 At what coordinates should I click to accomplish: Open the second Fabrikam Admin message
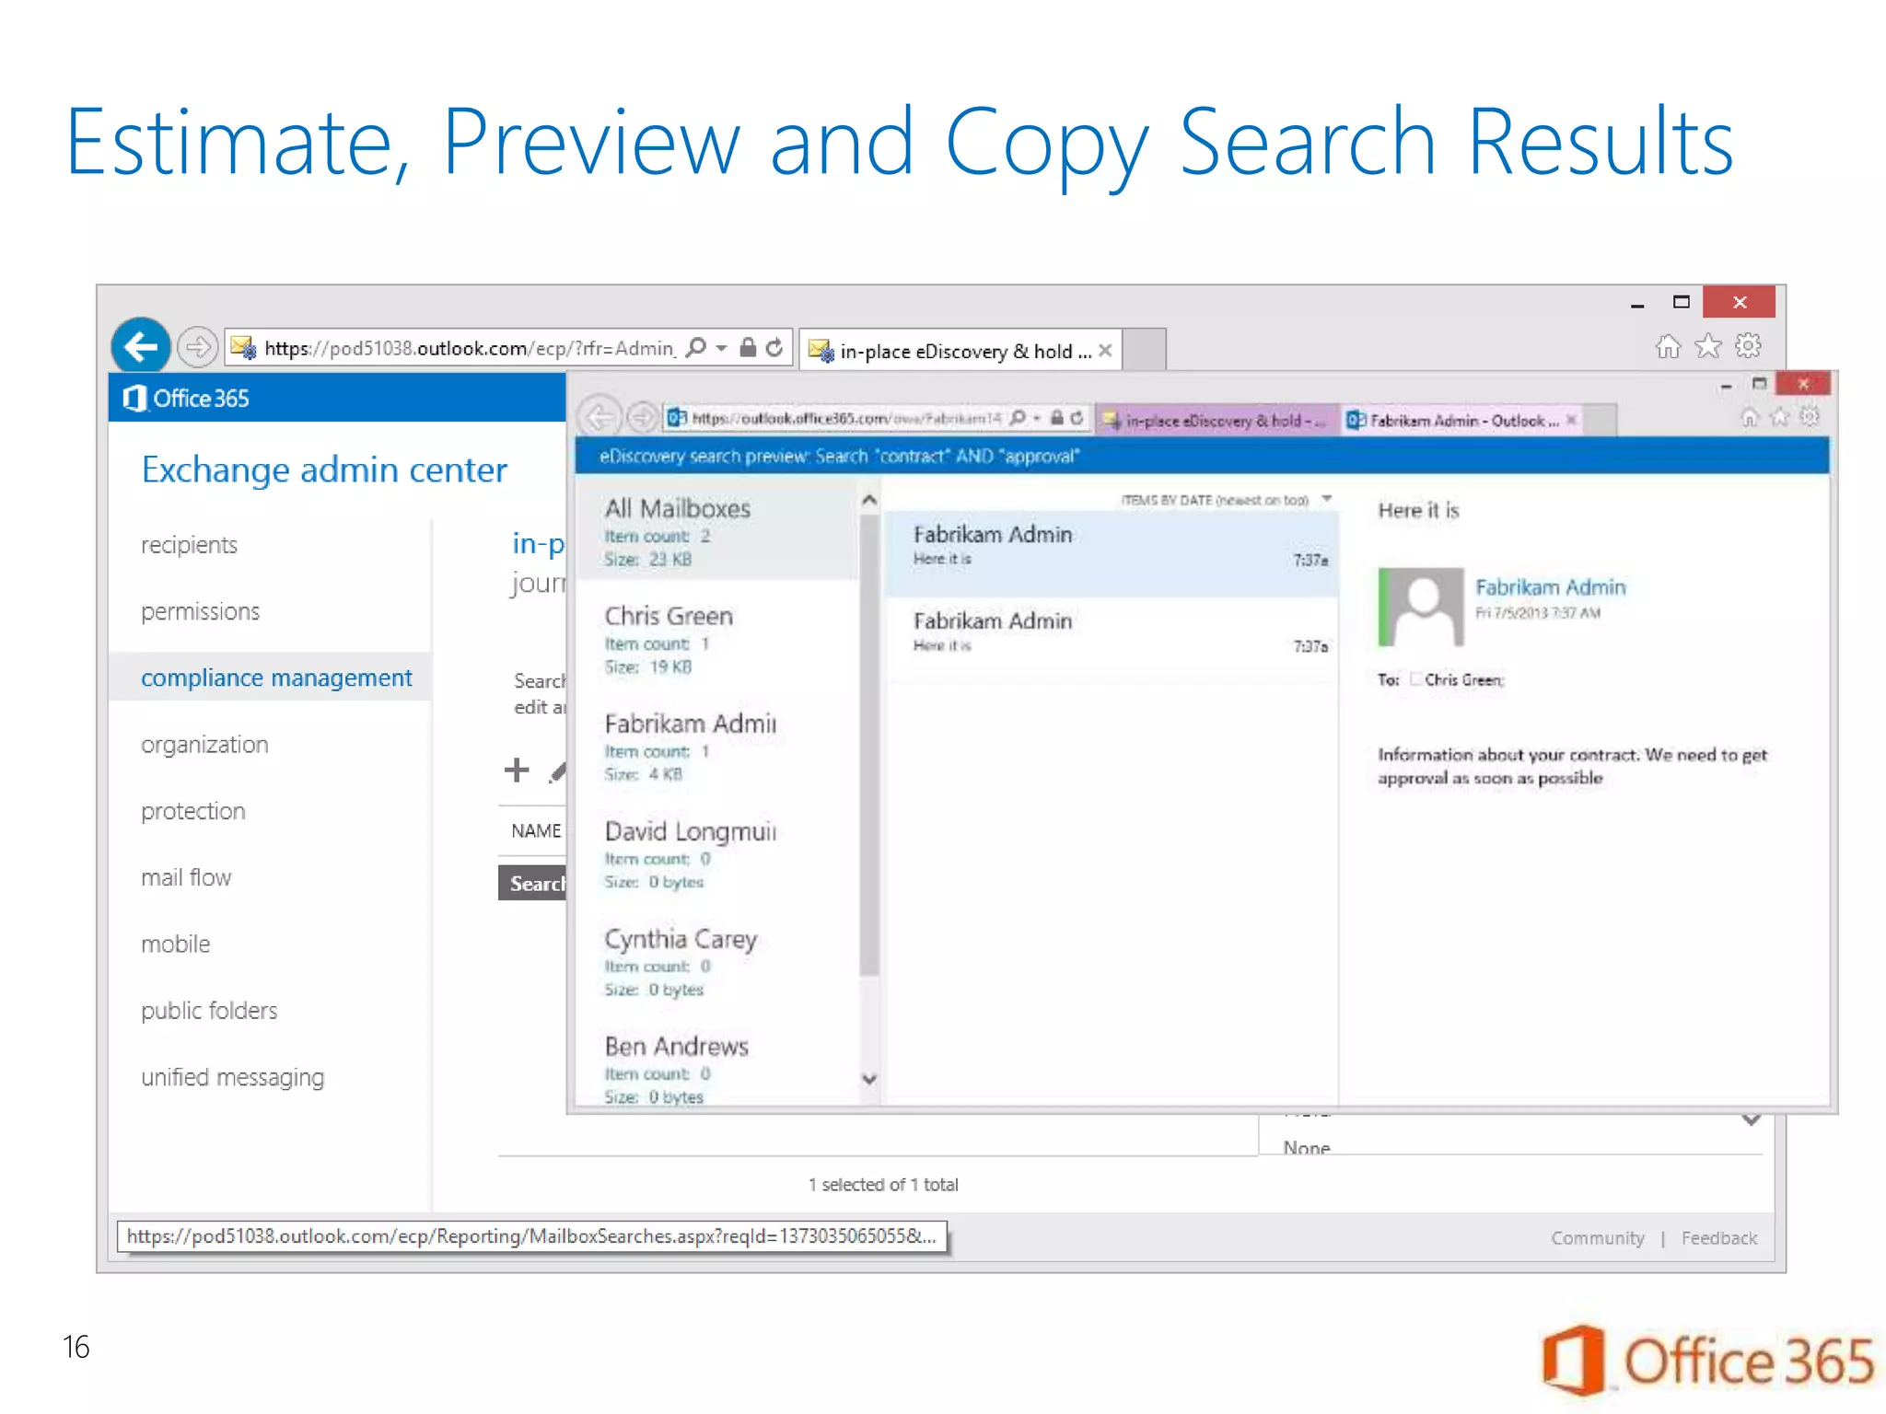1112,640
